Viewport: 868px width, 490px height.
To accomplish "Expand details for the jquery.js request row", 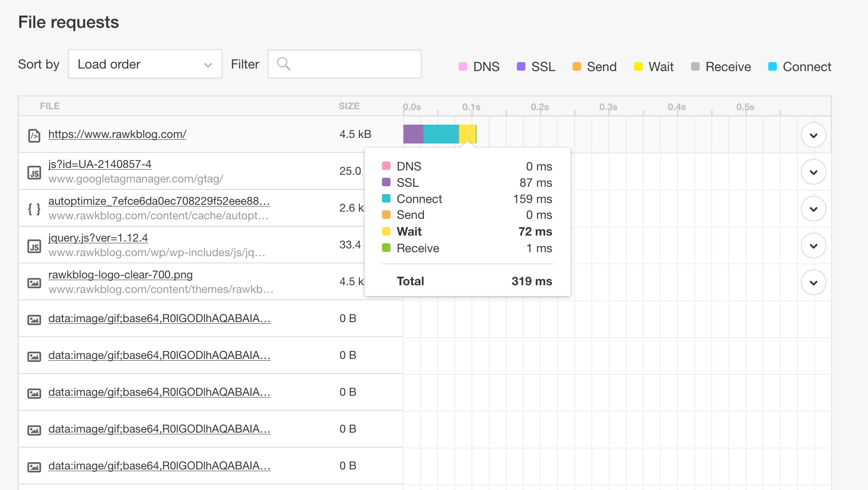I will point(813,246).
